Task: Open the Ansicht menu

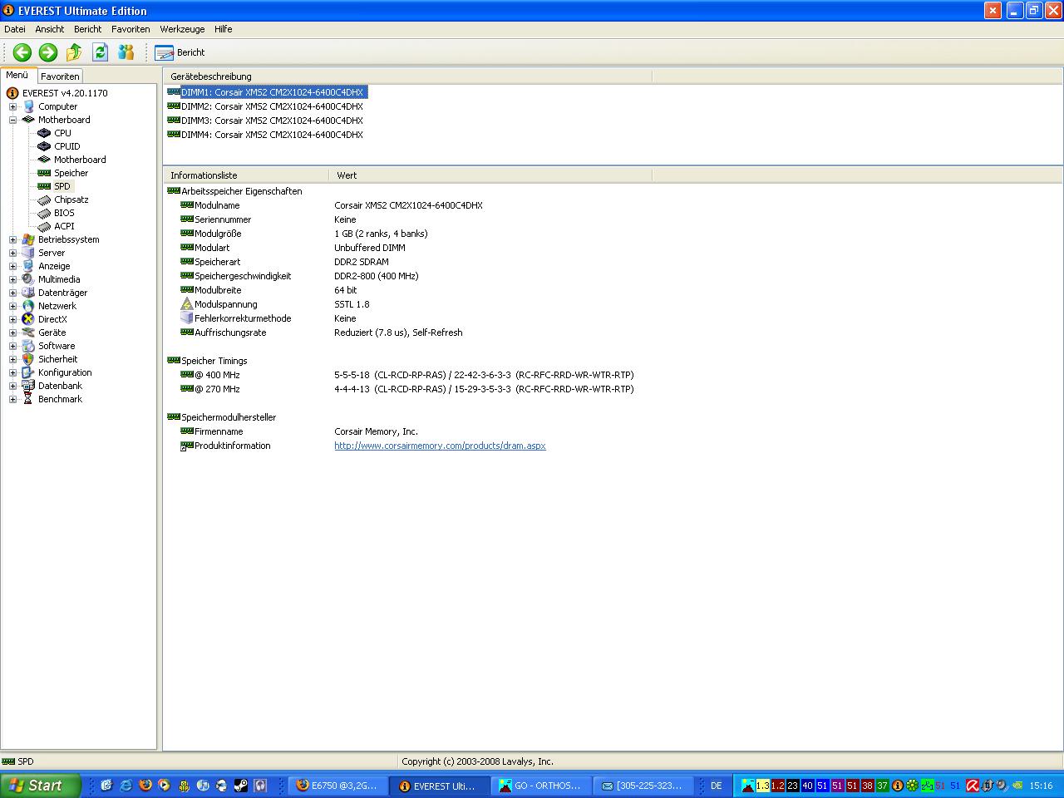Action: (50, 29)
